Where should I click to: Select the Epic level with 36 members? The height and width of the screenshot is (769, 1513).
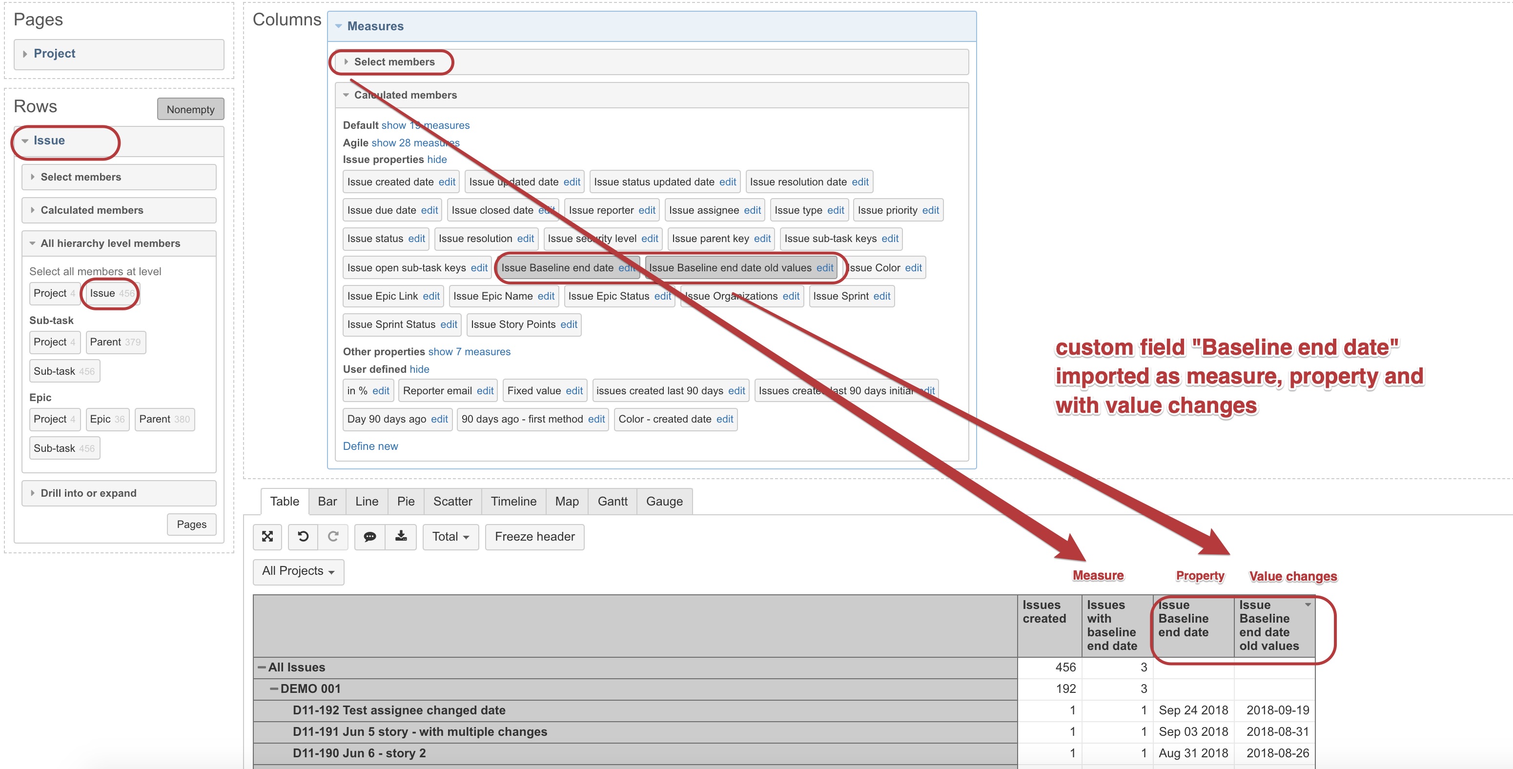pos(107,419)
